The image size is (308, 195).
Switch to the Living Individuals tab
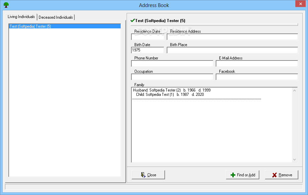click(21, 17)
